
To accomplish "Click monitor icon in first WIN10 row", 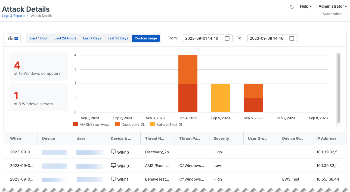I will 113,152.
